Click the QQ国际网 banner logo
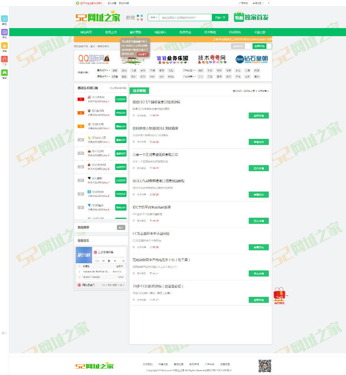This screenshot has width=346, height=375. coord(94,59)
